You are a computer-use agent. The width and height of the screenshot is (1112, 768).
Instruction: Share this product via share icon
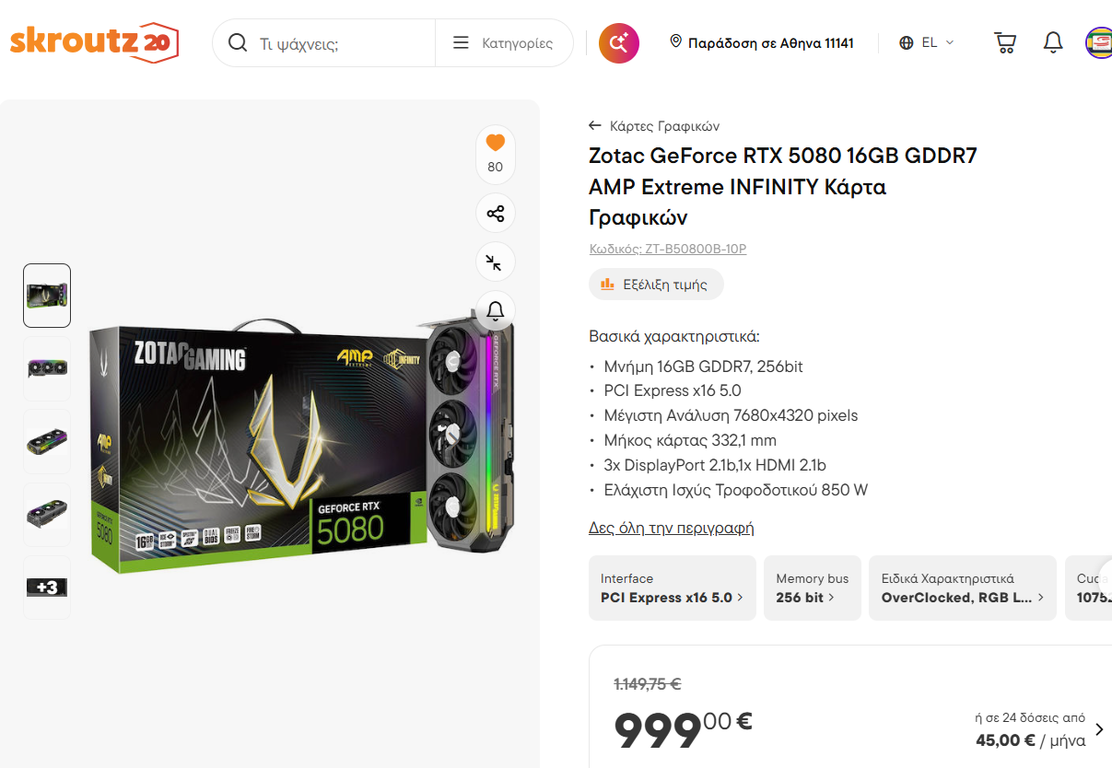[x=496, y=214]
